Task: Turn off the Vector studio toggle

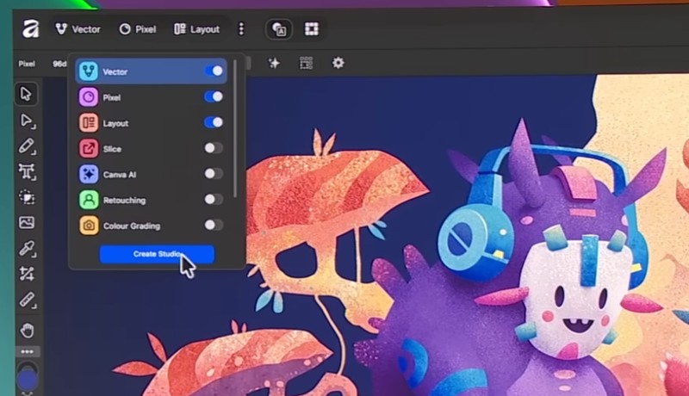Action: [x=214, y=71]
